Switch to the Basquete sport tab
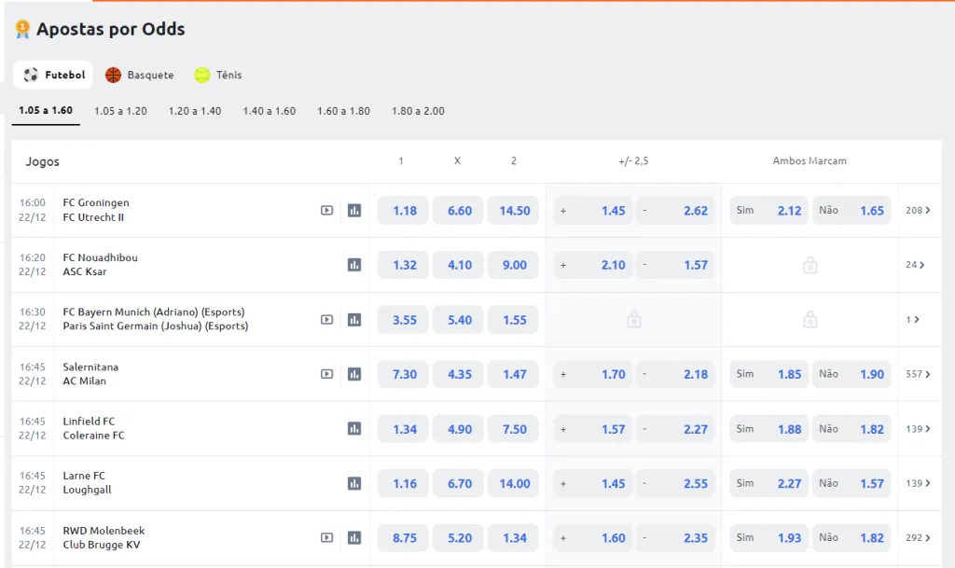The image size is (955, 568). [x=139, y=75]
